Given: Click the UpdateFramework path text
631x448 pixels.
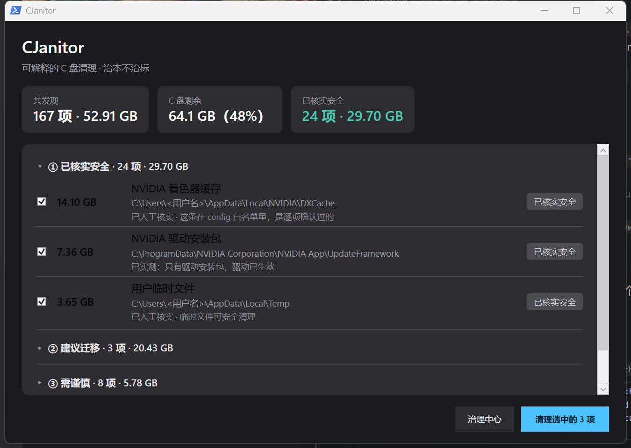Looking at the screenshot, I should tap(265, 253).
